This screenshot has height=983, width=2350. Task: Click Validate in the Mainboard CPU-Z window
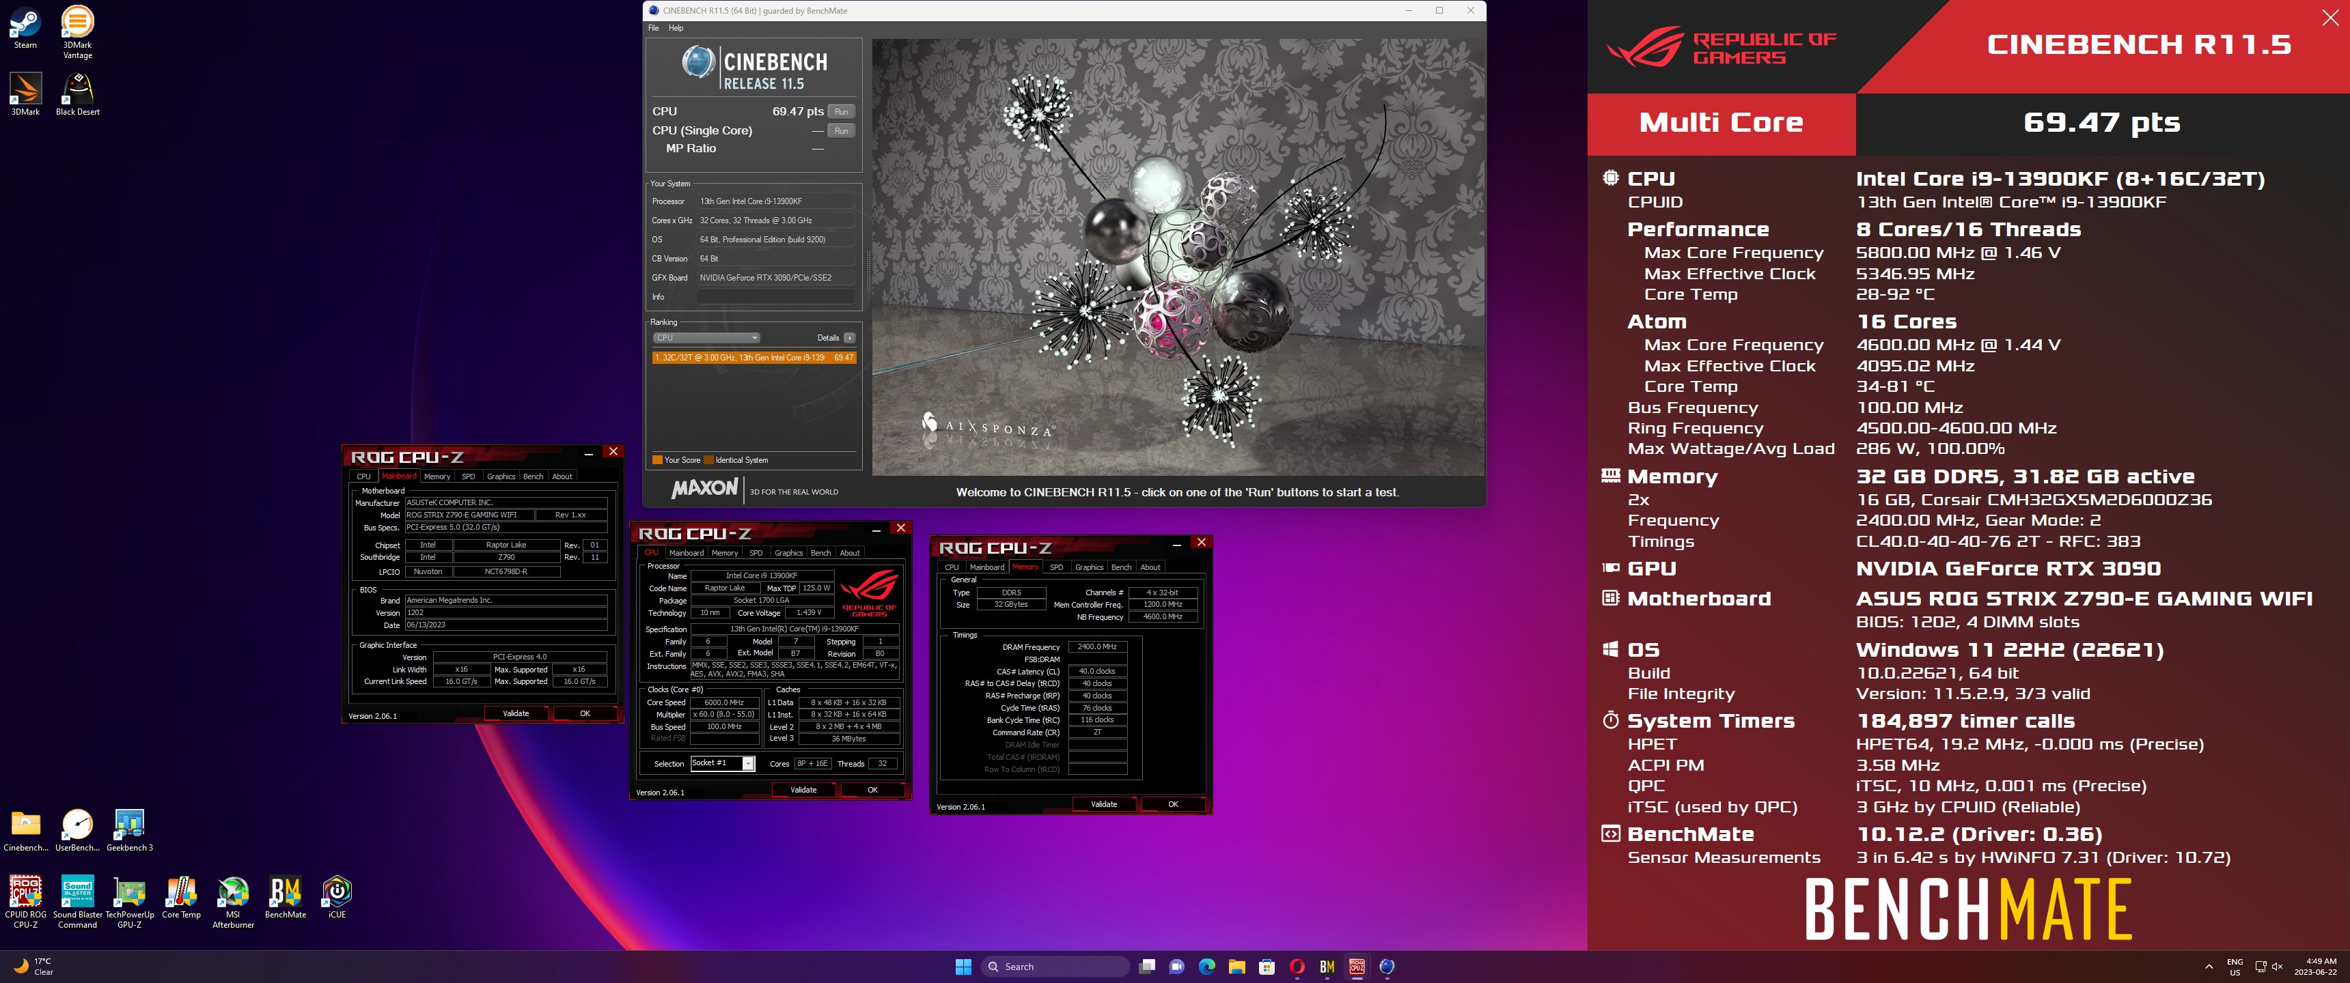pyautogui.click(x=516, y=713)
